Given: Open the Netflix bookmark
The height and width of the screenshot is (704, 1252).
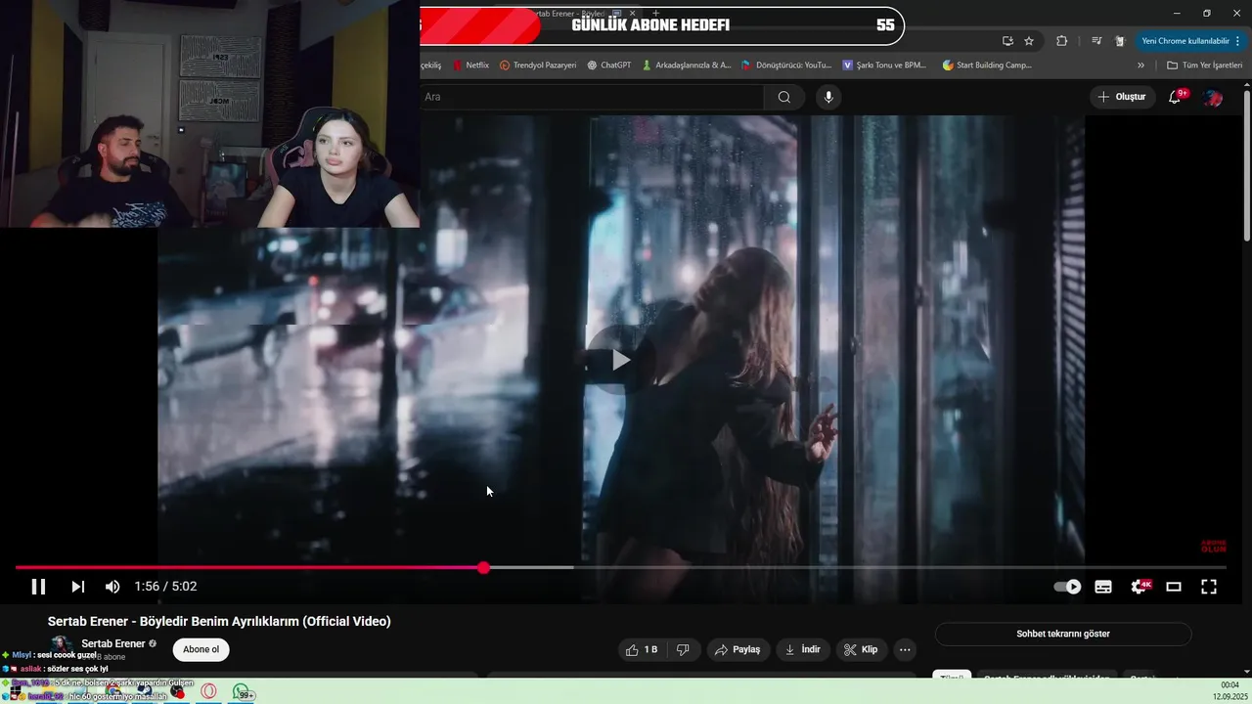Looking at the screenshot, I should (471, 66).
